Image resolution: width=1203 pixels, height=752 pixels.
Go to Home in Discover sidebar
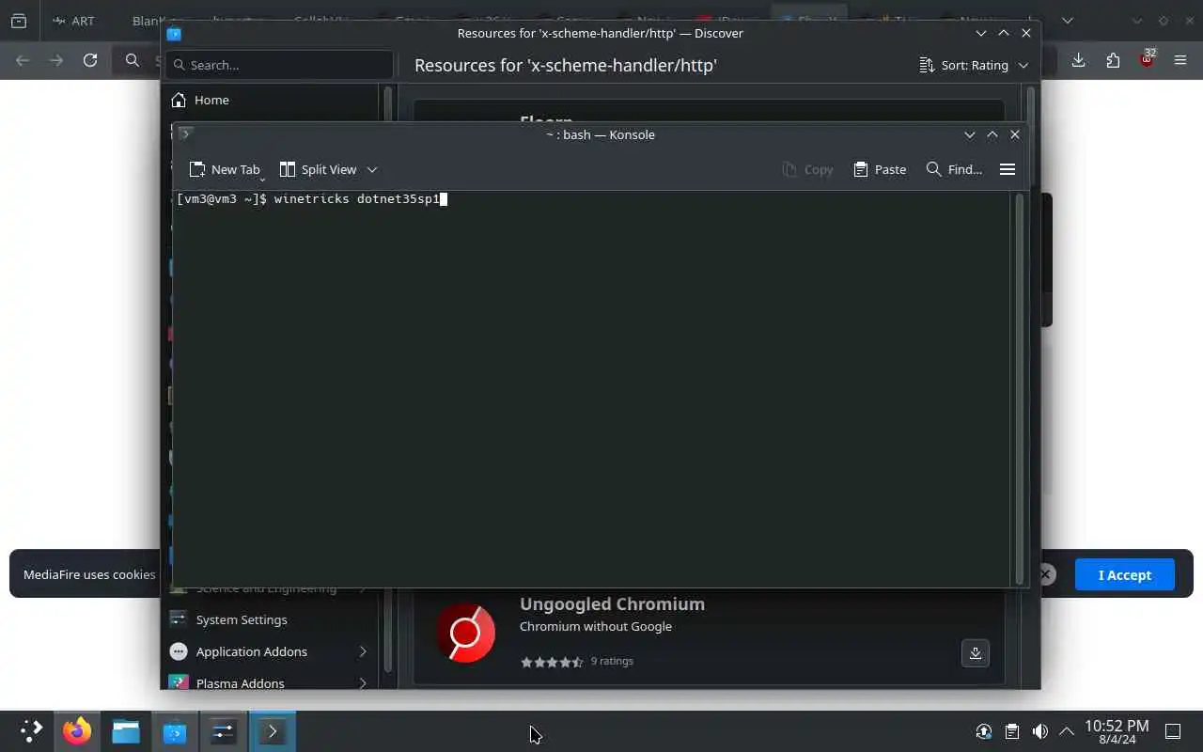click(272, 100)
